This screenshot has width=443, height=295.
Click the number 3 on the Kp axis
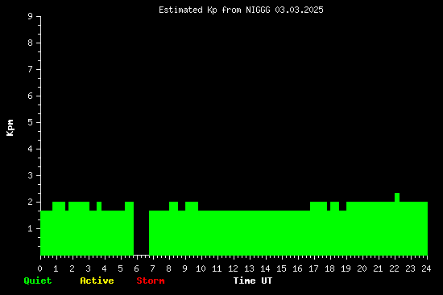(x=31, y=175)
